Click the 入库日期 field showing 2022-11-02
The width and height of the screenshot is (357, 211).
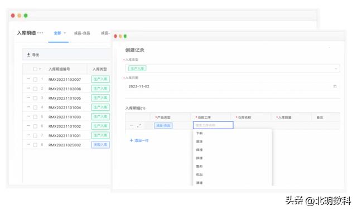pyautogui.click(x=233, y=86)
